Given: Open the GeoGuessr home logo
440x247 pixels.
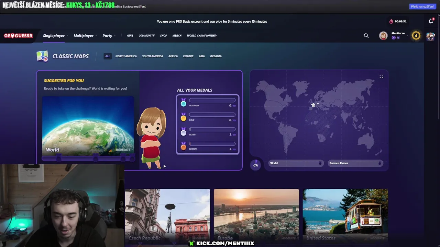Looking at the screenshot, I should pyautogui.click(x=18, y=36).
